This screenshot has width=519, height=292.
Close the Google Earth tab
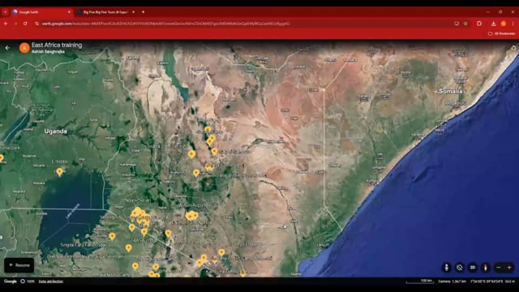(69, 12)
